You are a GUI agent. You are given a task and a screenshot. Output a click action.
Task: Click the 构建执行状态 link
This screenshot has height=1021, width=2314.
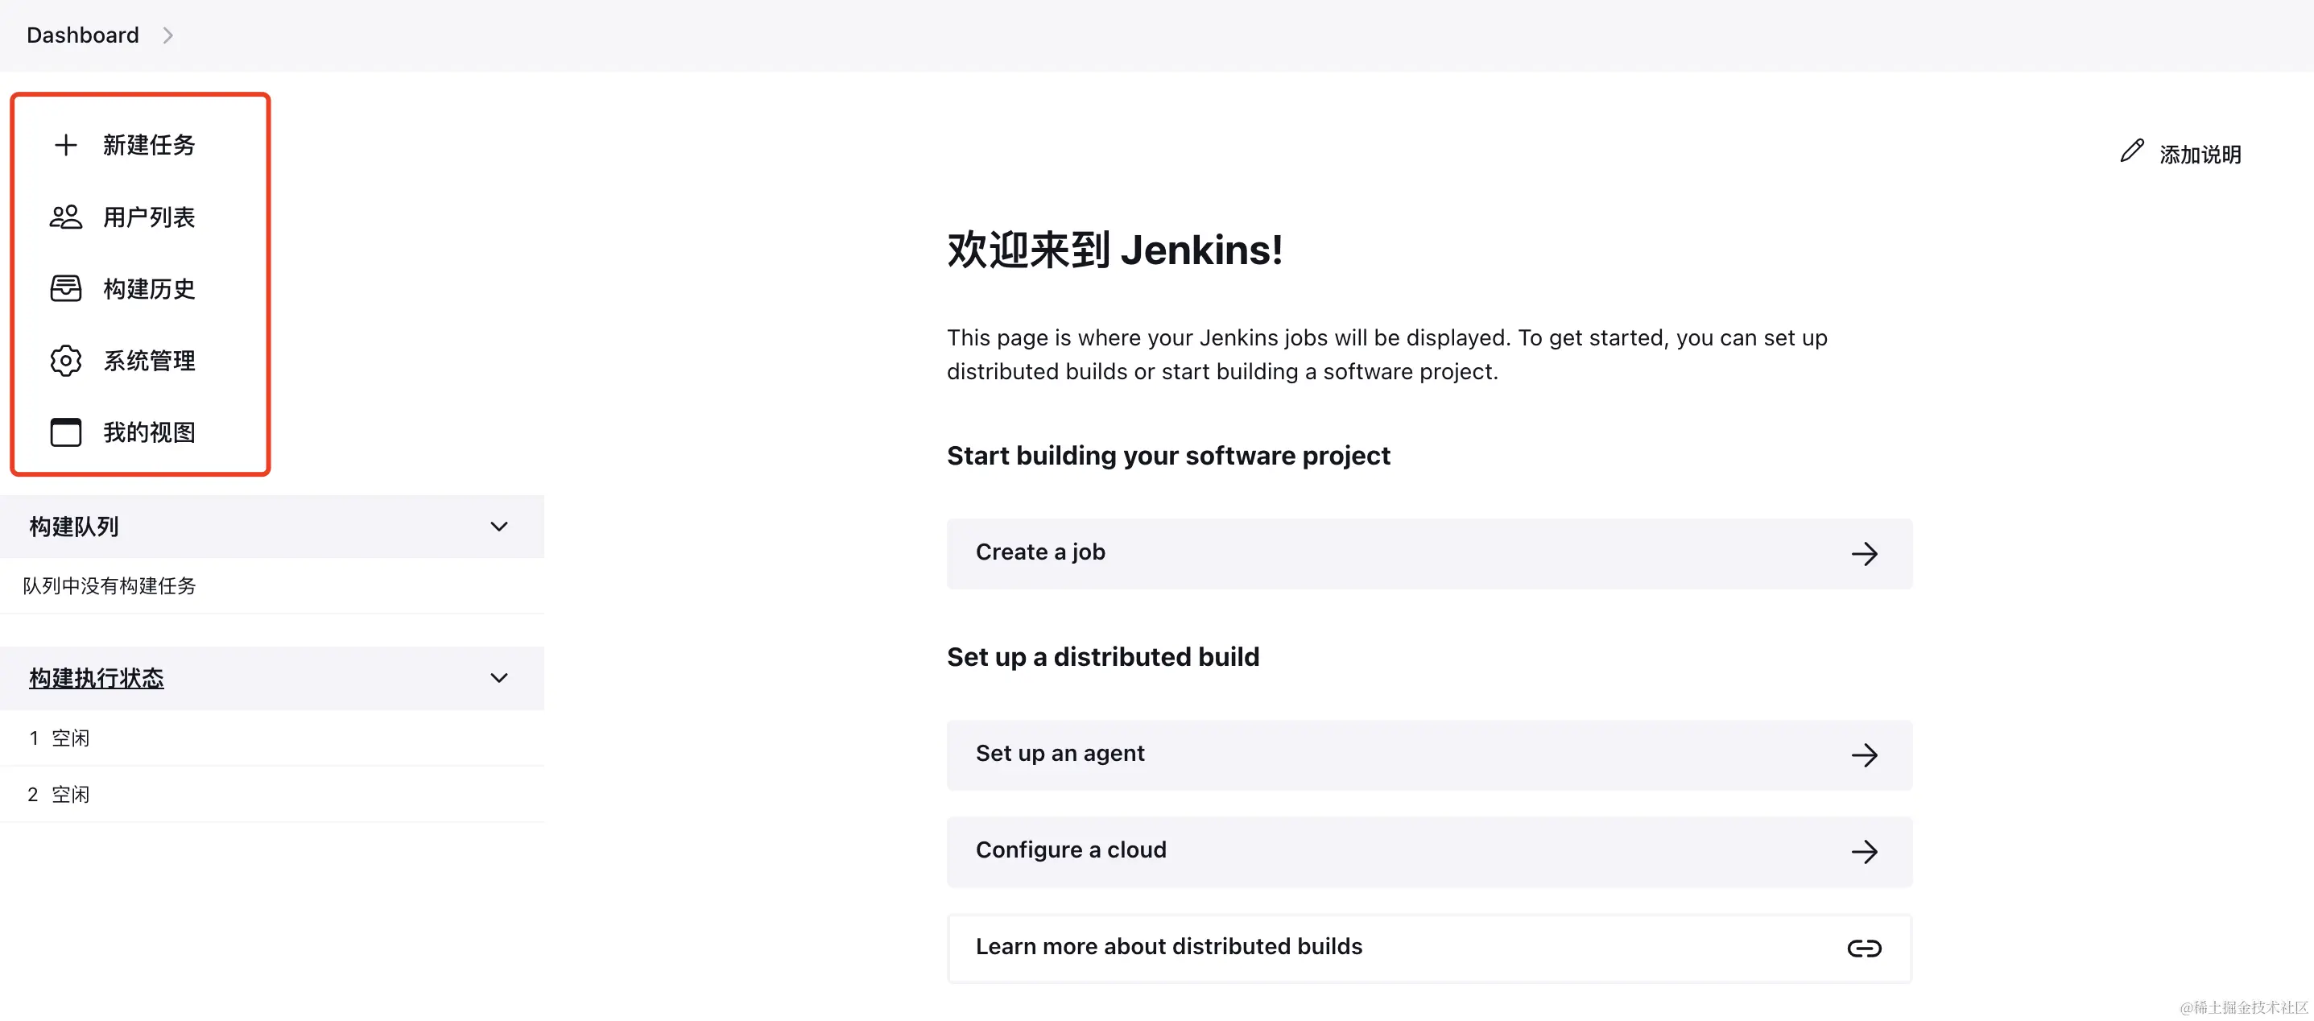point(96,678)
